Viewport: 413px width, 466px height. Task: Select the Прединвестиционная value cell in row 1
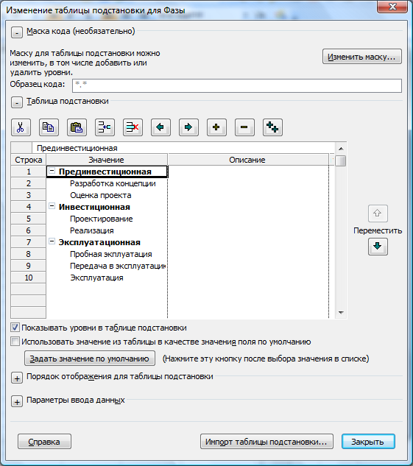tap(107, 172)
